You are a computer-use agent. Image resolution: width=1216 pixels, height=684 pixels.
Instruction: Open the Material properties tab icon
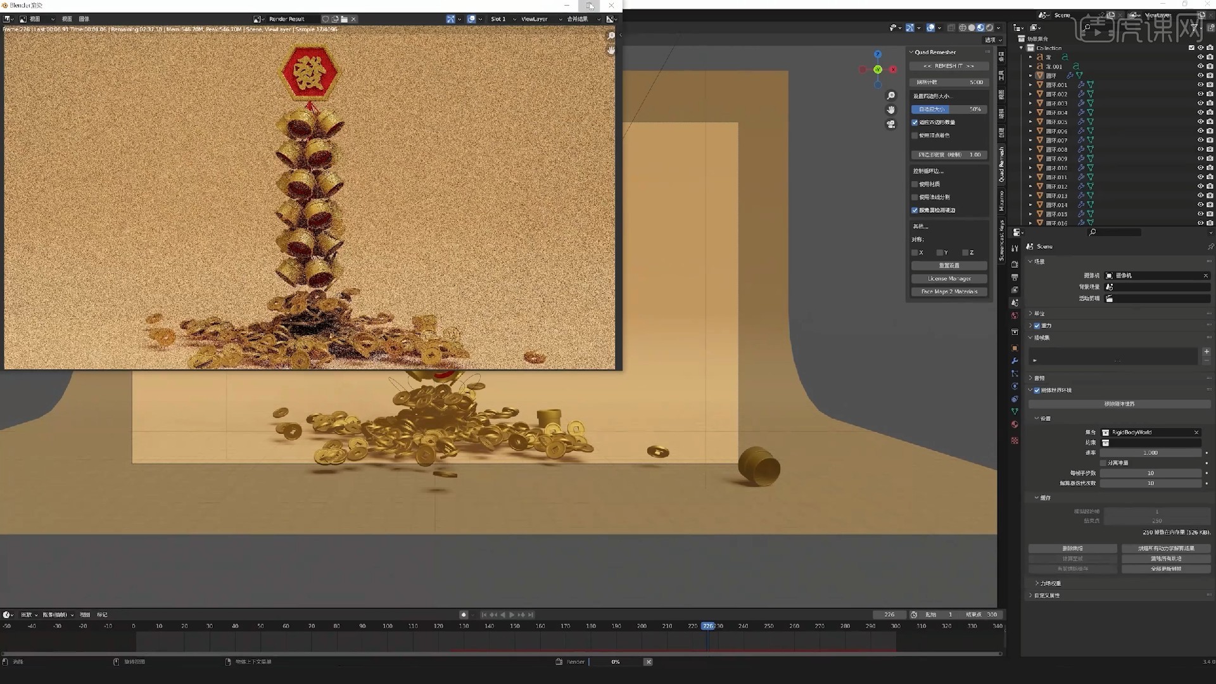[1015, 424]
